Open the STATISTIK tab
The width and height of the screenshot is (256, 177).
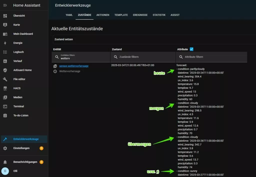[159, 15]
